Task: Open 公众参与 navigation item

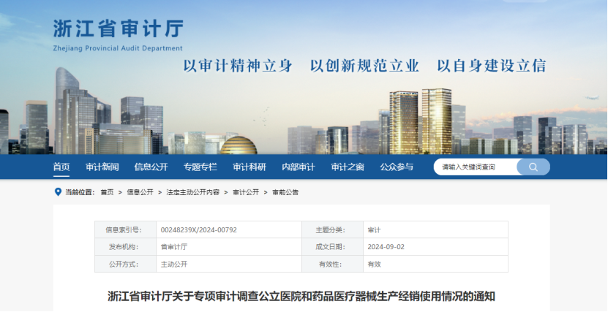Action: click(x=397, y=167)
